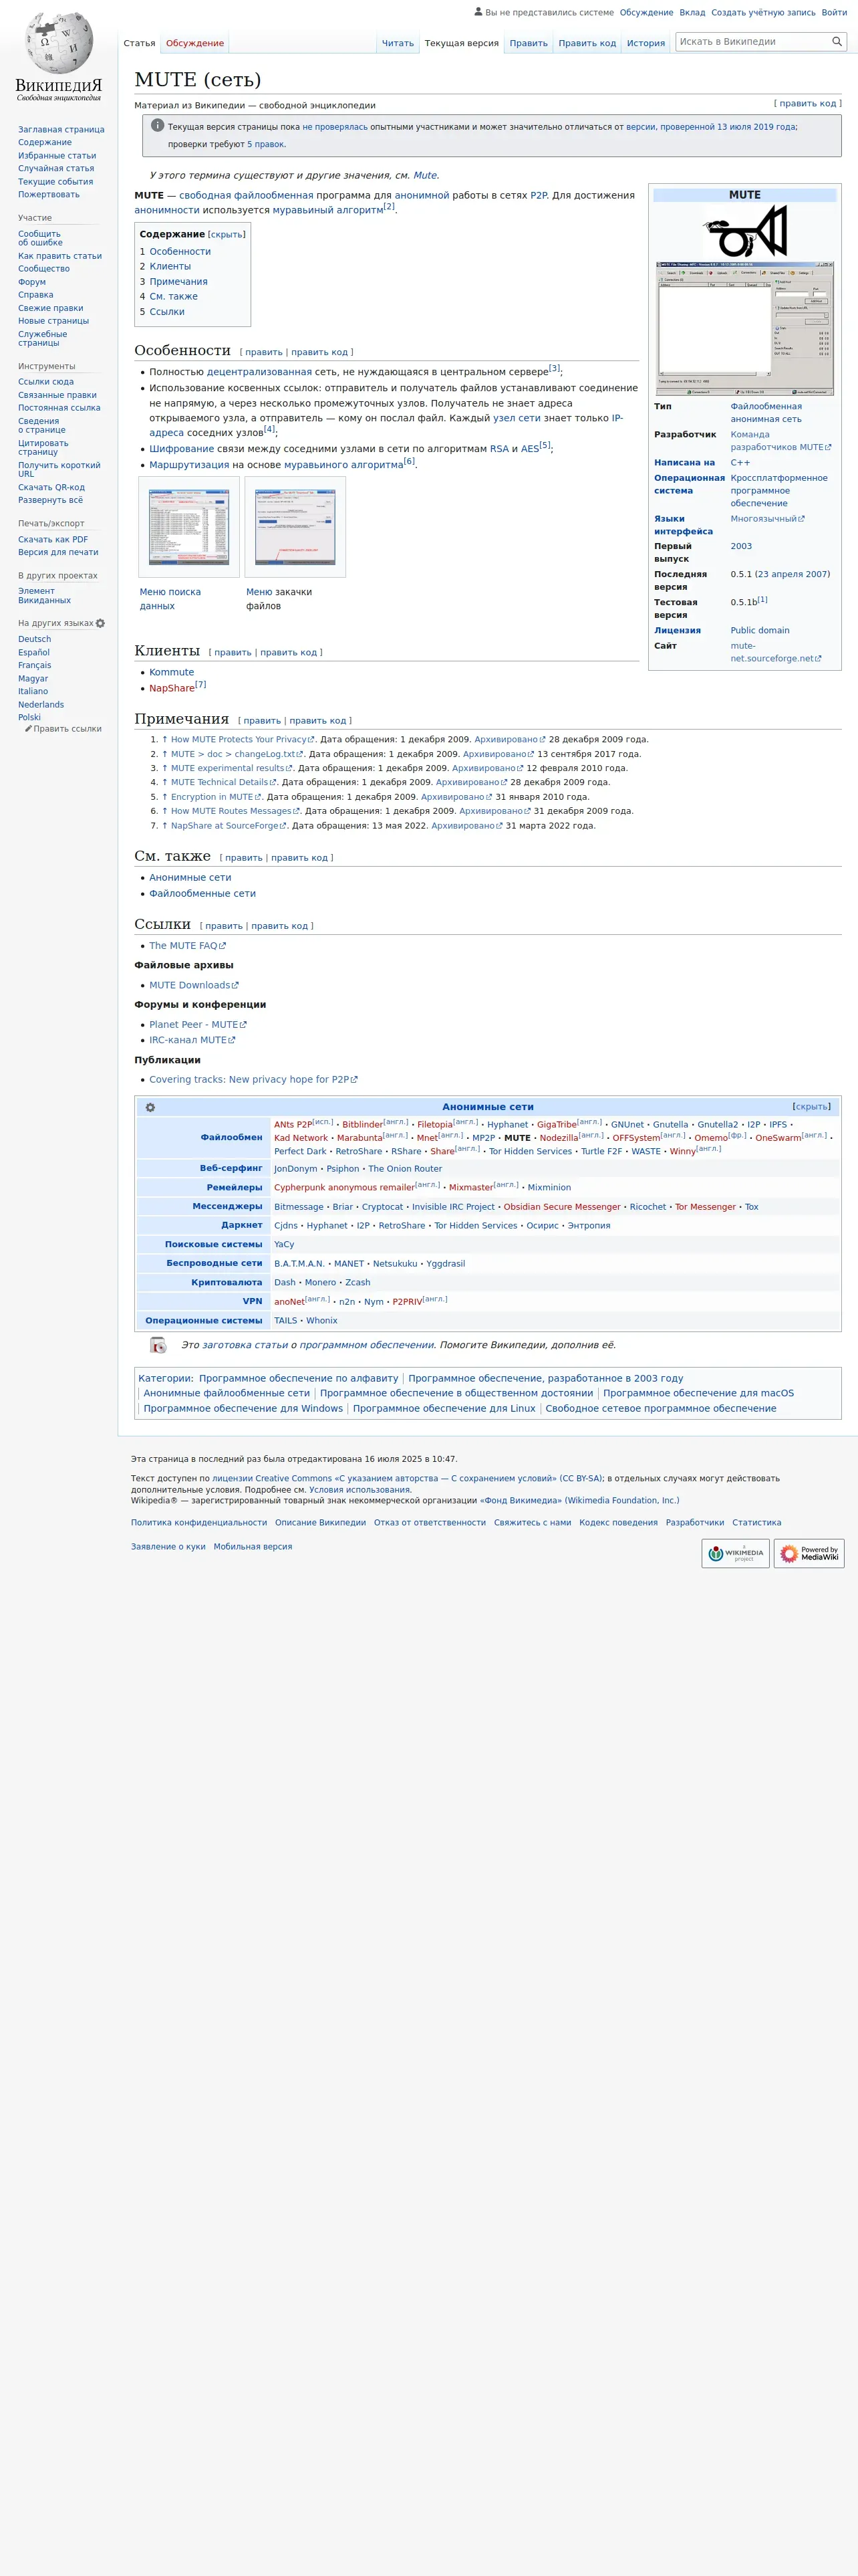Edit the Клиенты section code with править код
This screenshot has width=858, height=2576.
(x=289, y=652)
